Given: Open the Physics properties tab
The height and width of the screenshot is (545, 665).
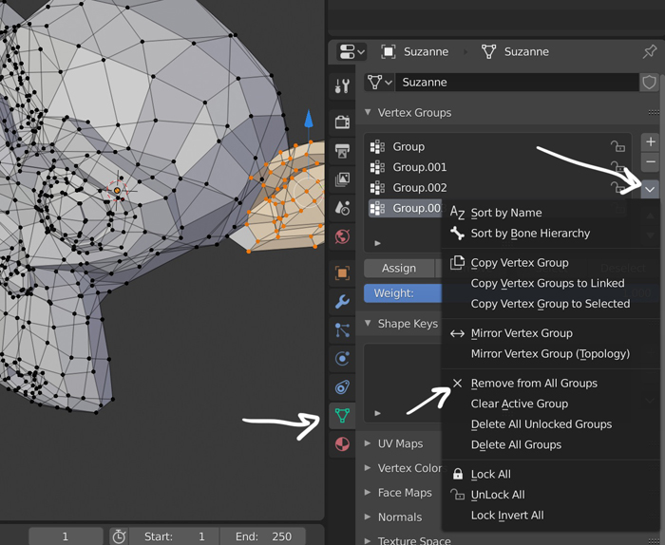Looking at the screenshot, I should click(342, 359).
